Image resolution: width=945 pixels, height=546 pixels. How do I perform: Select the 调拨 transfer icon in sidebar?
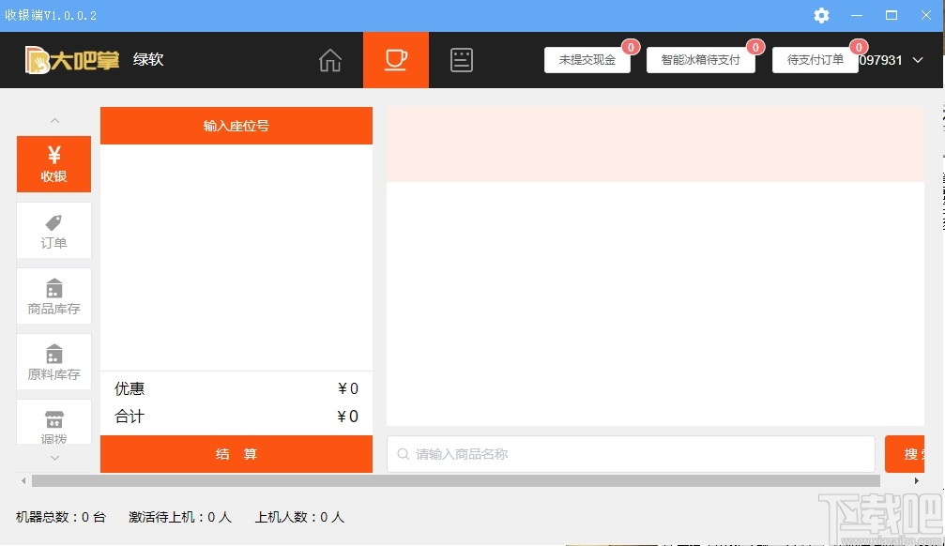coord(53,424)
